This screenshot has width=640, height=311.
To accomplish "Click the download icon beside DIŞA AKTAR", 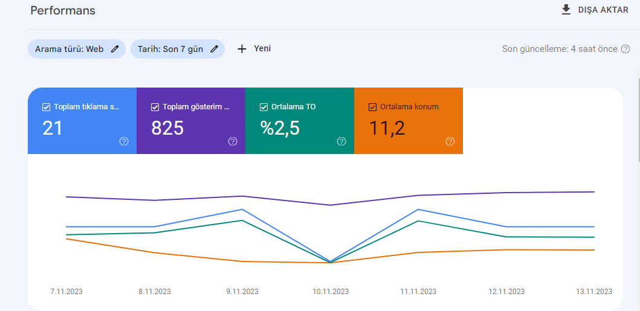I will pos(566,10).
